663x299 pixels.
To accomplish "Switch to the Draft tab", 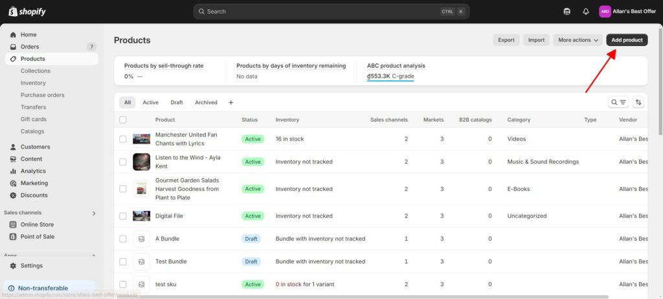I will [x=177, y=102].
